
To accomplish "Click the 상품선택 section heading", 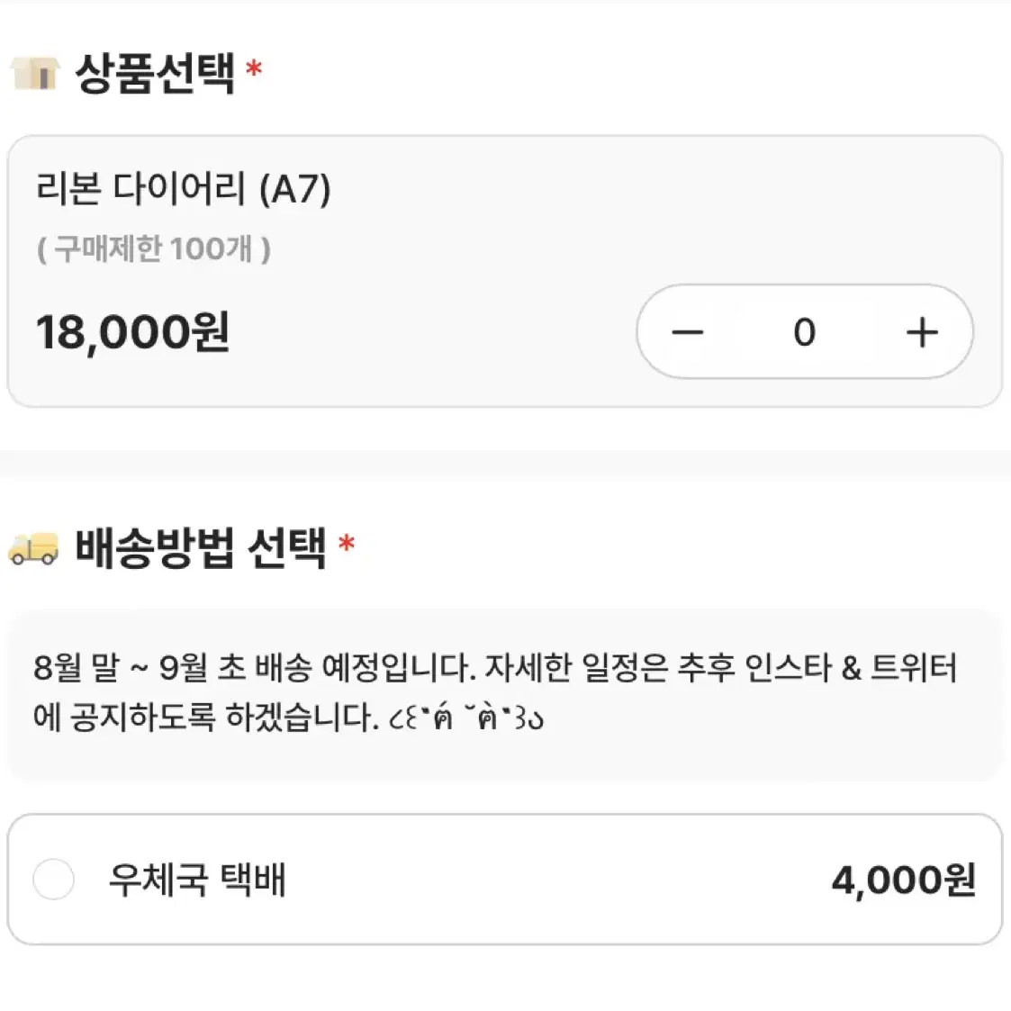I will (x=155, y=73).
